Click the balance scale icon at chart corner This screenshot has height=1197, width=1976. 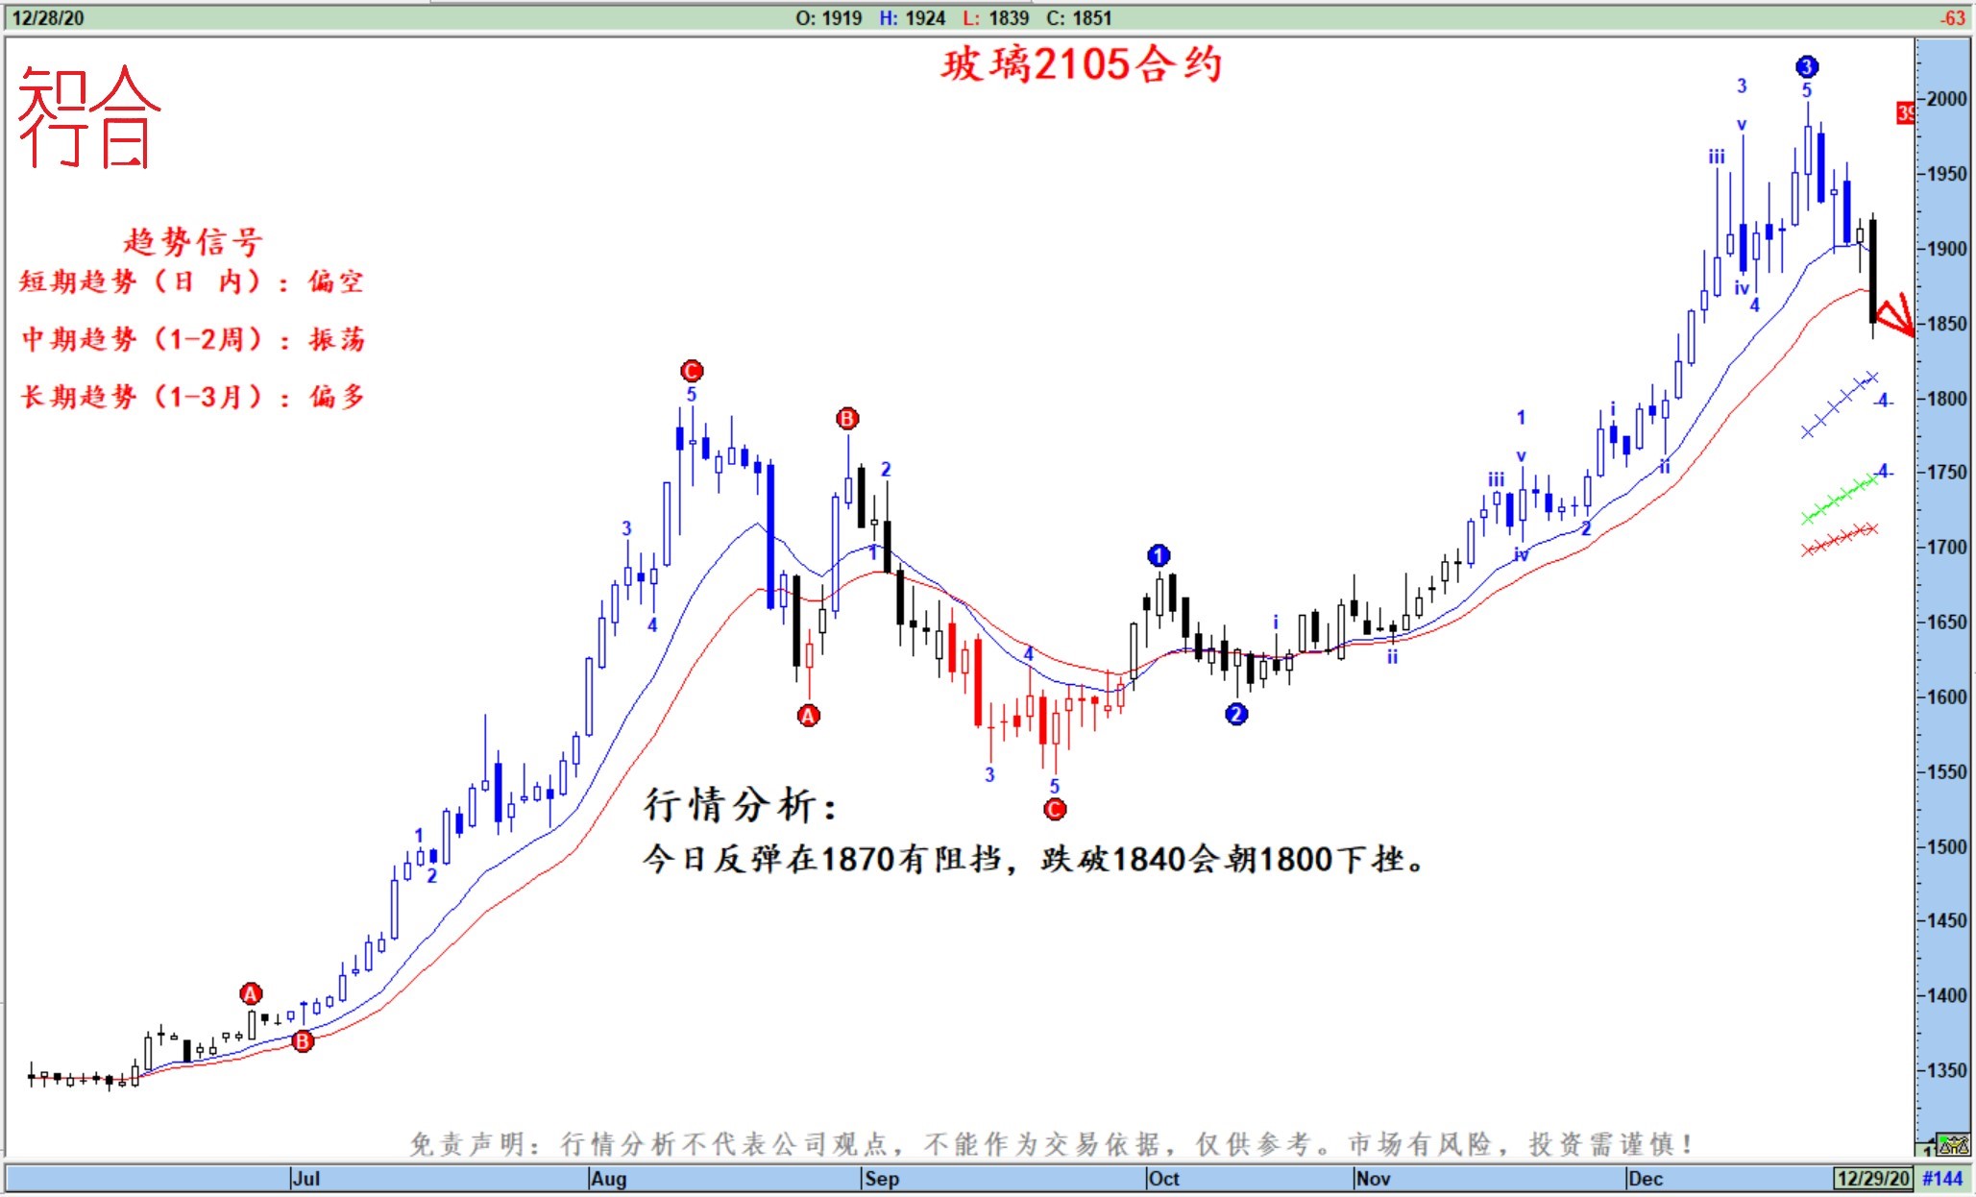(x=1954, y=1144)
